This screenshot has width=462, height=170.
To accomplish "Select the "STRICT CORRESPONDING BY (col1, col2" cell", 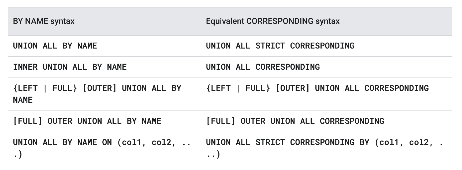I will point(324,148).
